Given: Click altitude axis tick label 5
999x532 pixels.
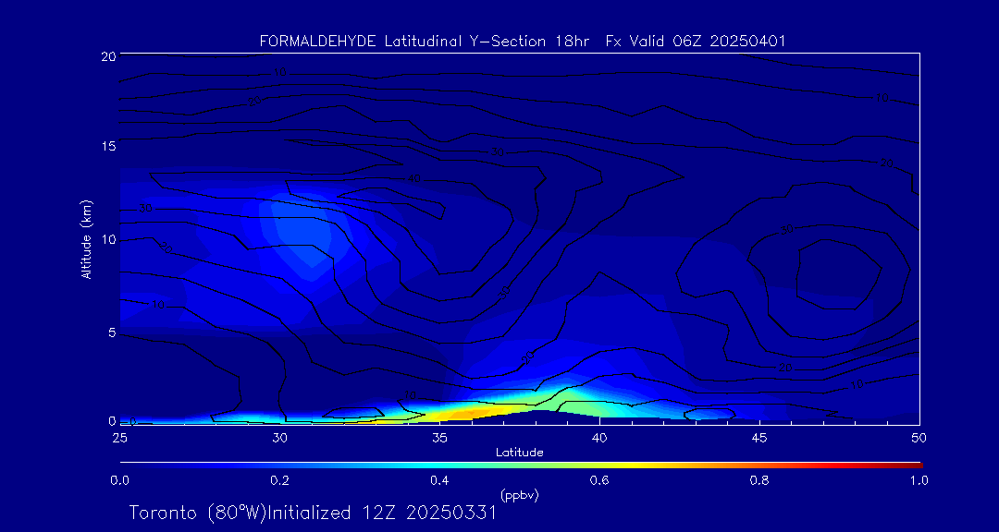Looking at the screenshot, I should (111, 332).
